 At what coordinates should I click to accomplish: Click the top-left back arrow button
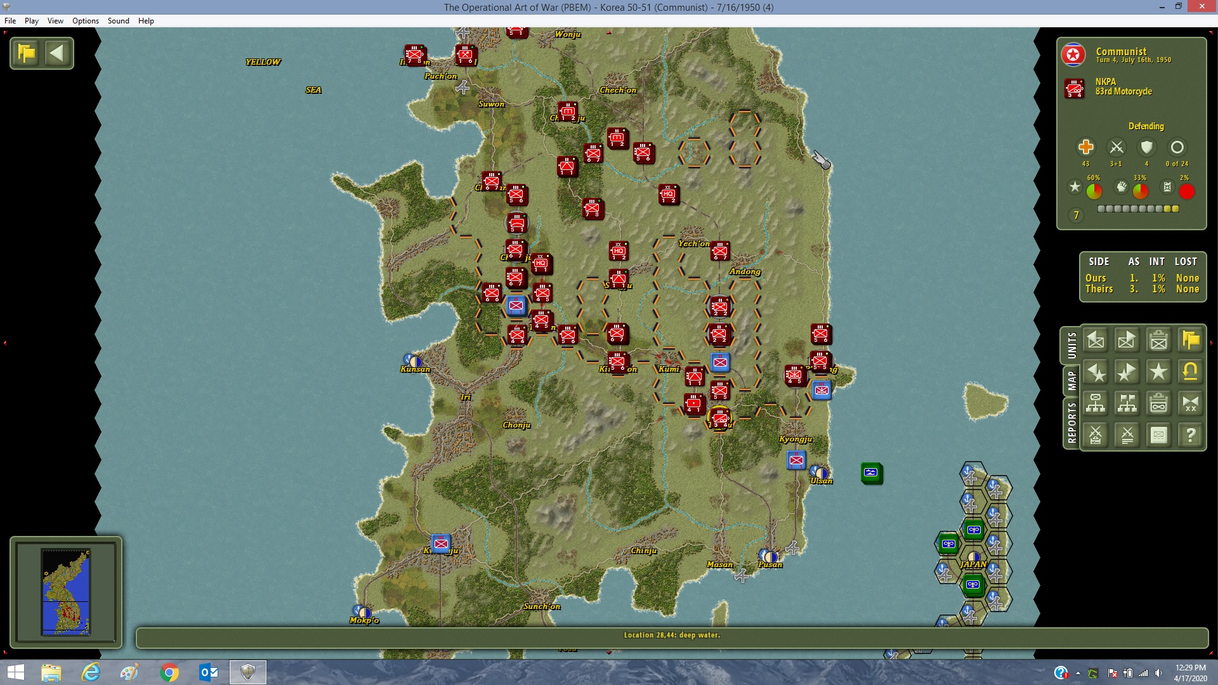(x=57, y=53)
